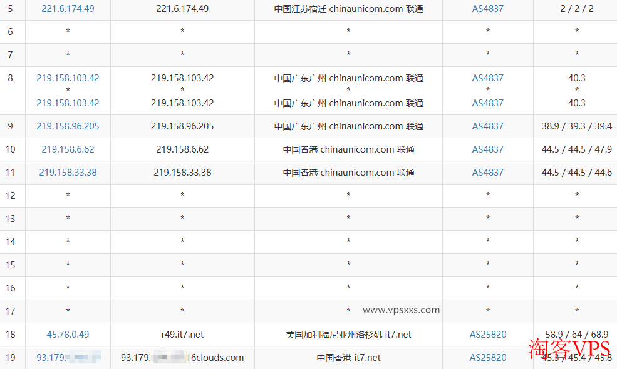Screen dimensions: 617x369
Task: Open the blue 219.158.6.62 IP link
Action: pyautogui.click(x=68, y=149)
